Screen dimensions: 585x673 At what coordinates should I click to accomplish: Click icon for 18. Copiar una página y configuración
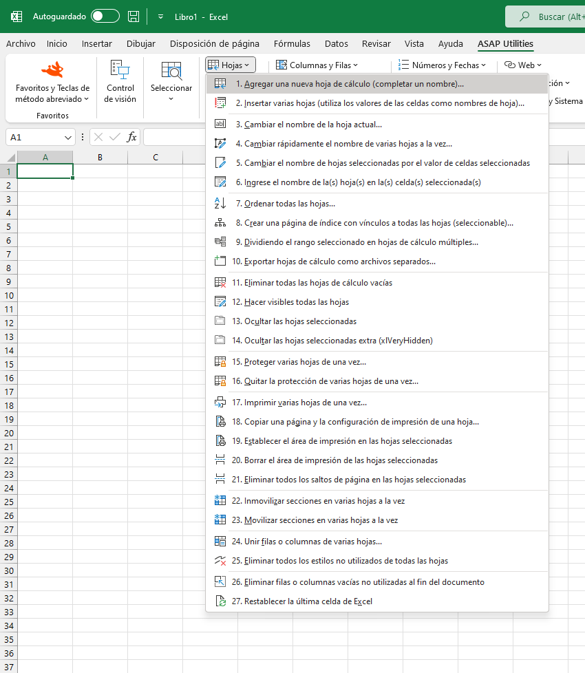click(x=220, y=421)
